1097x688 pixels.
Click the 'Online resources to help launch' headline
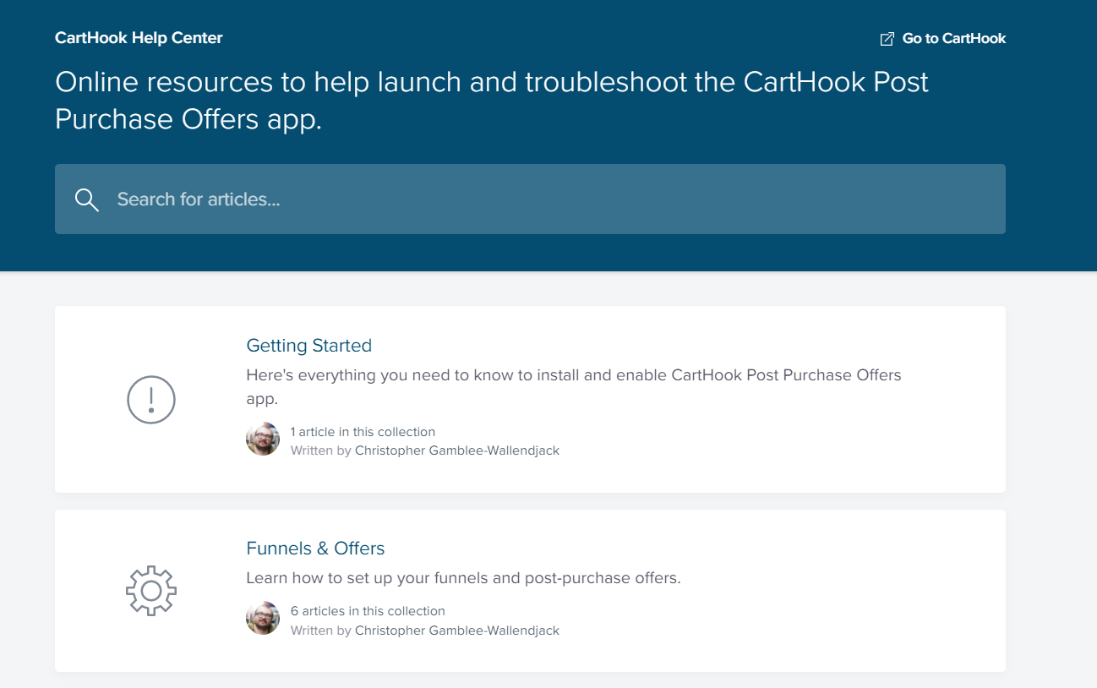pos(492,101)
